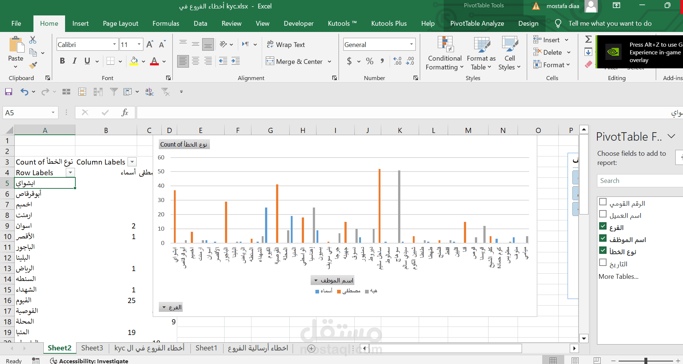Apply yellow fill color
Image resolution: width=683 pixels, height=364 pixels.
(134, 61)
